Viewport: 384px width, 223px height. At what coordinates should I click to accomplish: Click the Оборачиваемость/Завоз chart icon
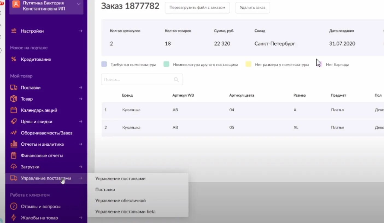point(14,133)
